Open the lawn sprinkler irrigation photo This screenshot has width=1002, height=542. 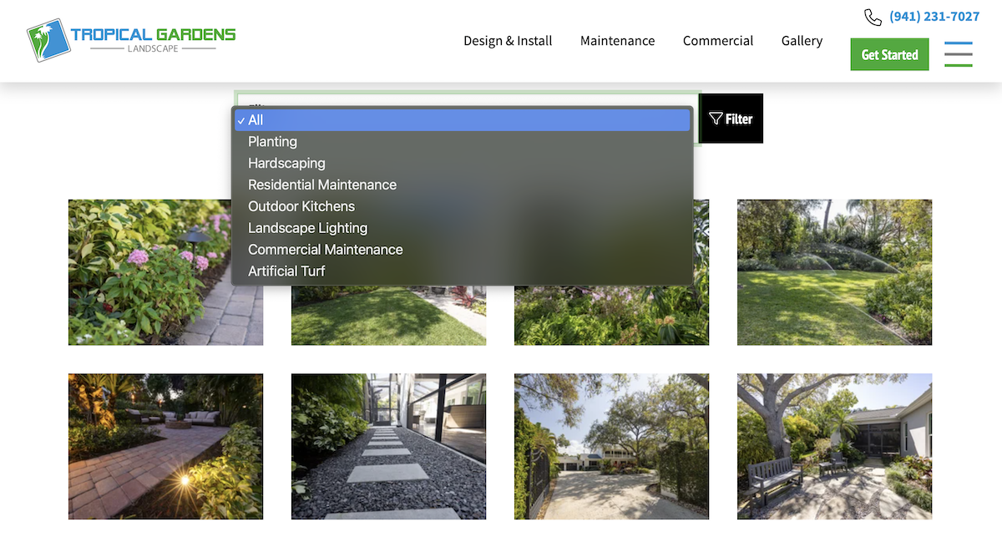click(834, 272)
